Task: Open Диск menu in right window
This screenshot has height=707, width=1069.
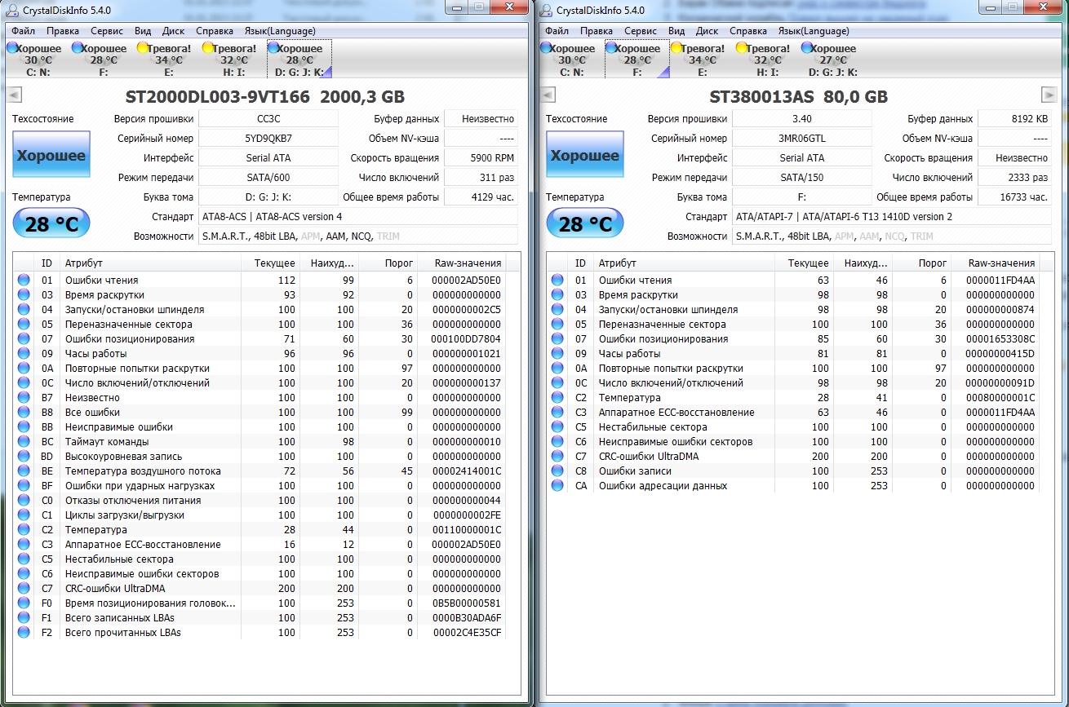Action: pos(707,31)
